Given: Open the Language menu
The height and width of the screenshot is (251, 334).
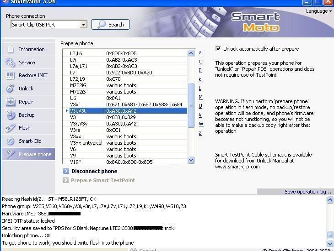Looking at the screenshot, I should point(318,11).
